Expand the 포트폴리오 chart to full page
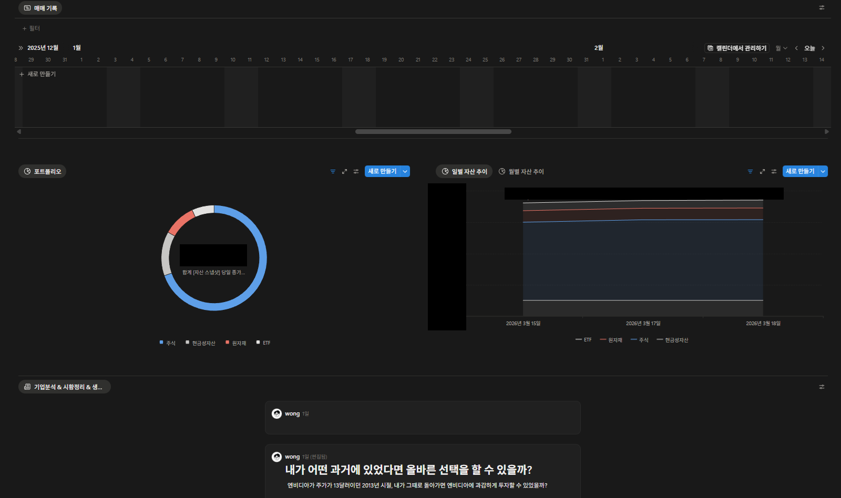Viewport: 841px width, 498px height. (344, 172)
